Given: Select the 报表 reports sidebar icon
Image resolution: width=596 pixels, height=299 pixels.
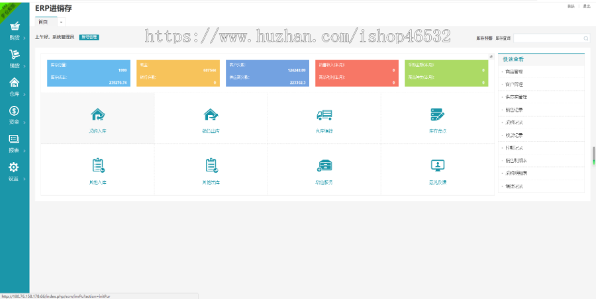Looking at the screenshot, I should pyautogui.click(x=14, y=140).
